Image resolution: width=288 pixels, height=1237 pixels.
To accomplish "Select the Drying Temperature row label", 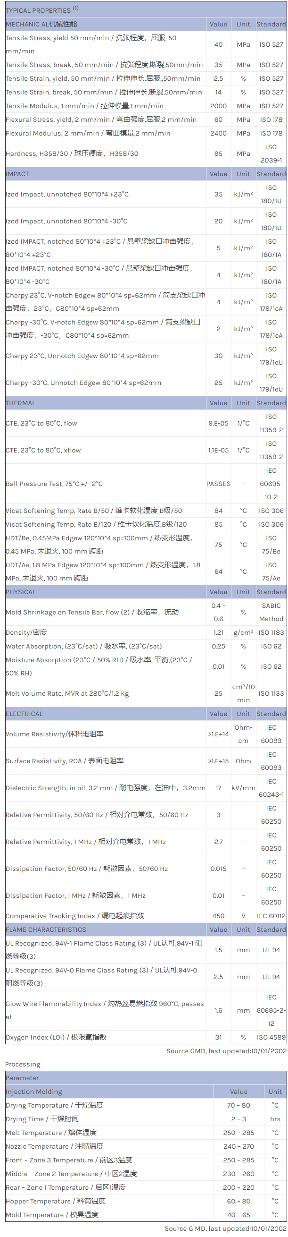I will click(54, 1105).
